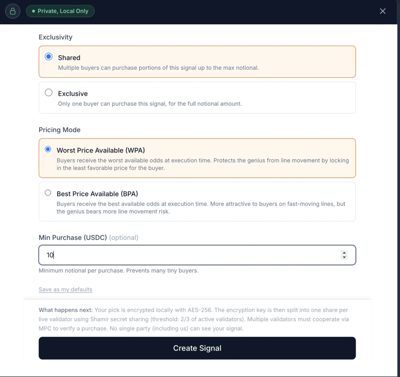Viewport: 400px width, 377px height.
Task: Click the lock icon in the header
Action: tap(12, 11)
